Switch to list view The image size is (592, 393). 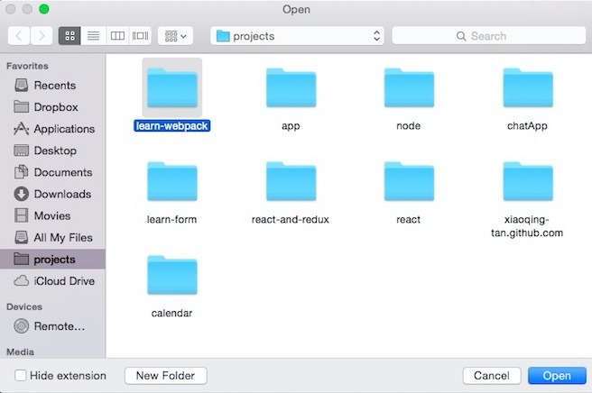click(94, 36)
